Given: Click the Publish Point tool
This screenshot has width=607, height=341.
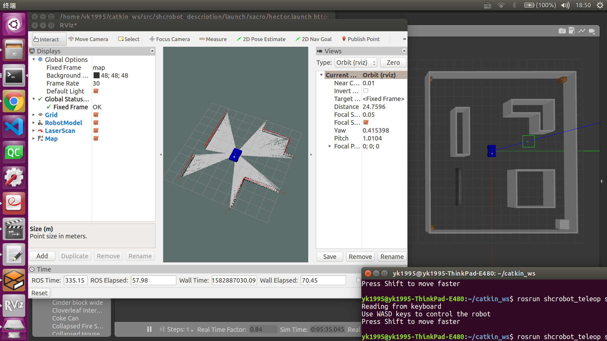Looking at the screenshot, I should (360, 39).
